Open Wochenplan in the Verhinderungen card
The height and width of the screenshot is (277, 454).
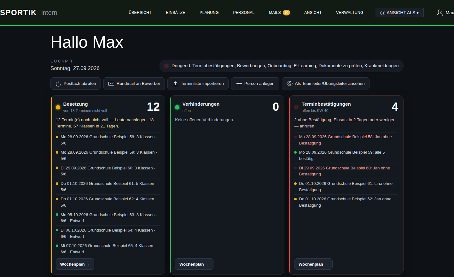pos(194,264)
